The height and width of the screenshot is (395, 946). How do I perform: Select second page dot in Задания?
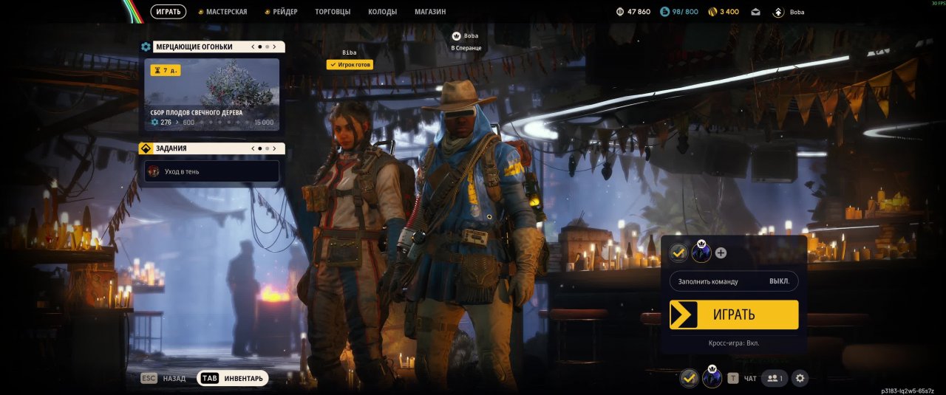268,148
